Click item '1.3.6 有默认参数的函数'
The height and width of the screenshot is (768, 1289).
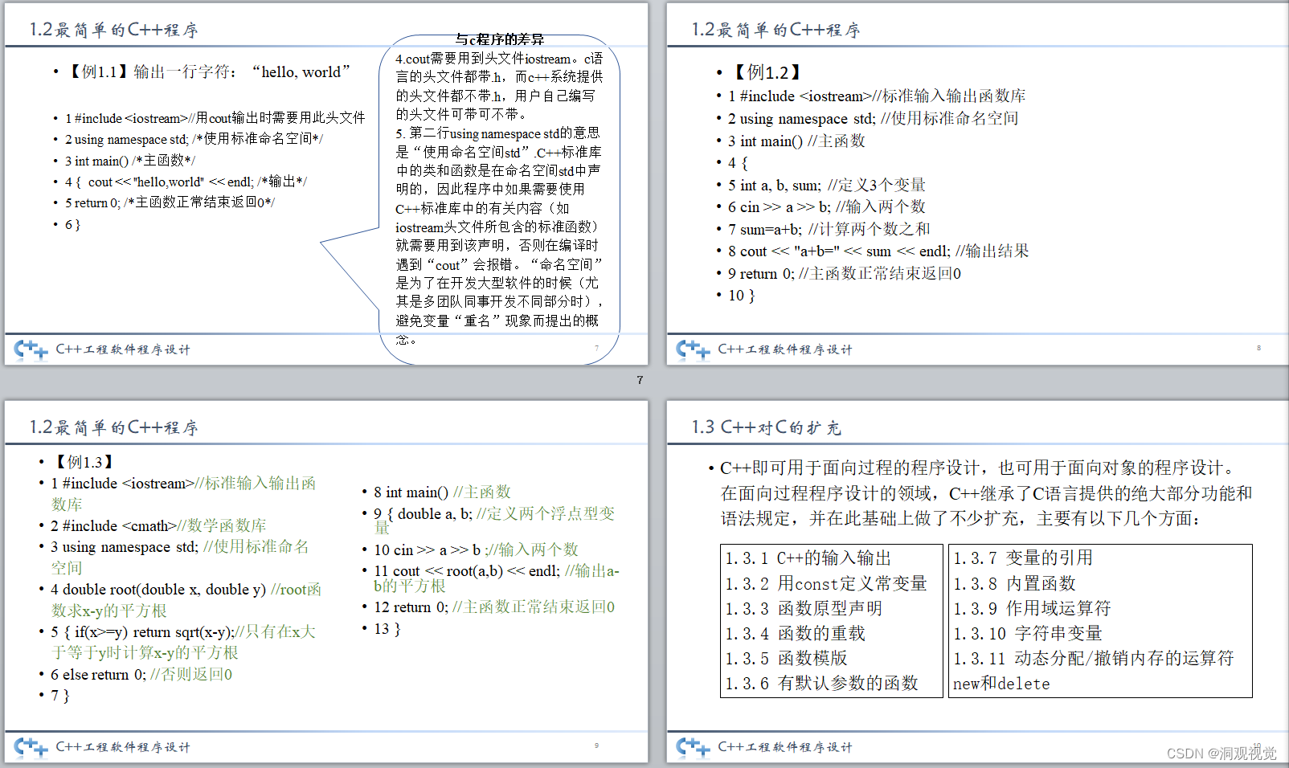tap(821, 684)
